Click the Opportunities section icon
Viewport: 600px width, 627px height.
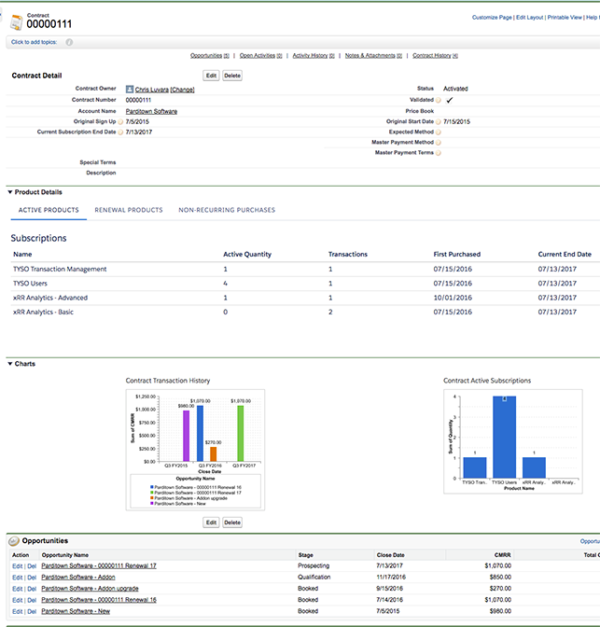point(14,541)
